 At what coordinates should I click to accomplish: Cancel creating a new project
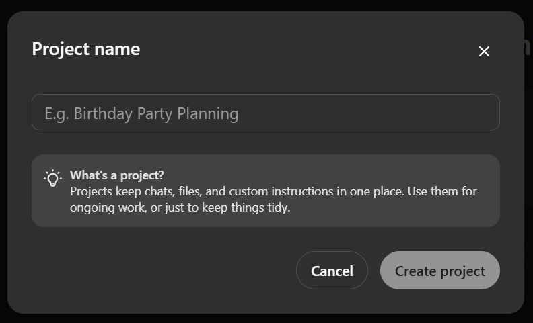click(332, 271)
